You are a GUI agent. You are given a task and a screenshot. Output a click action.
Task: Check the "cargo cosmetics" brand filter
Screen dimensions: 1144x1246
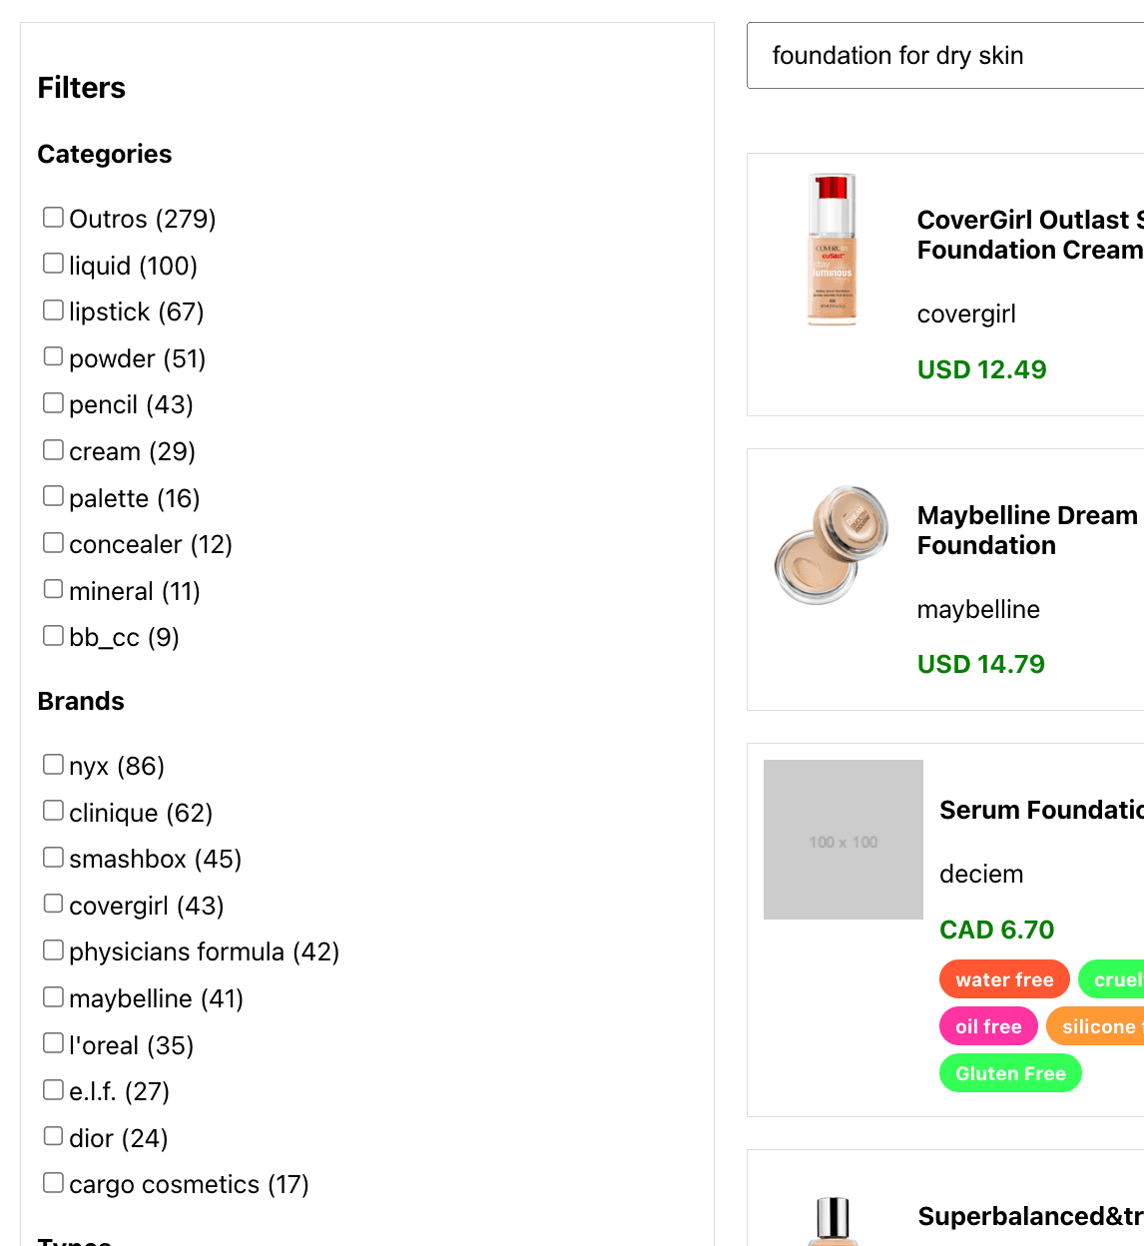click(x=53, y=1181)
